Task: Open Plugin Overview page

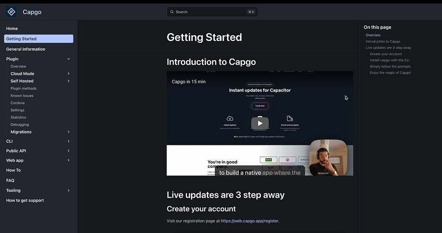Action: click(x=18, y=67)
